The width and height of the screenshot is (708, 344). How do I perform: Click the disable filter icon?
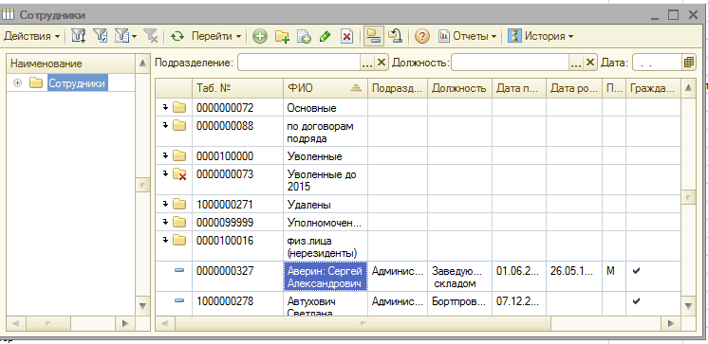[x=150, y=36]
